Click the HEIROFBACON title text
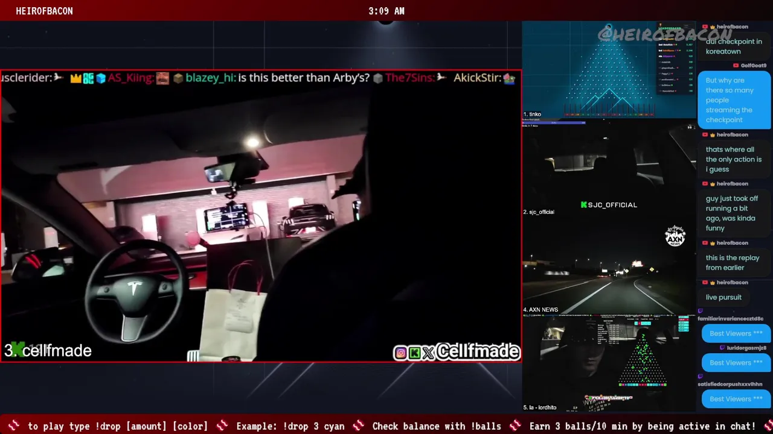This screenshot has width=773, height=434. [44, 11]
